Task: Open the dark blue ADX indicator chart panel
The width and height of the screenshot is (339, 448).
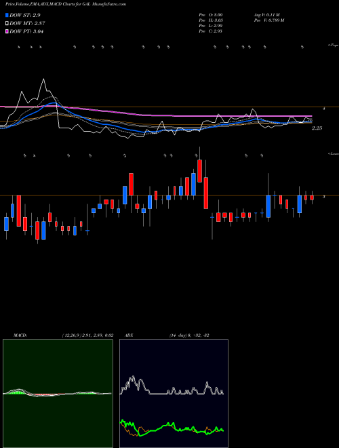Action: point(174,394)
